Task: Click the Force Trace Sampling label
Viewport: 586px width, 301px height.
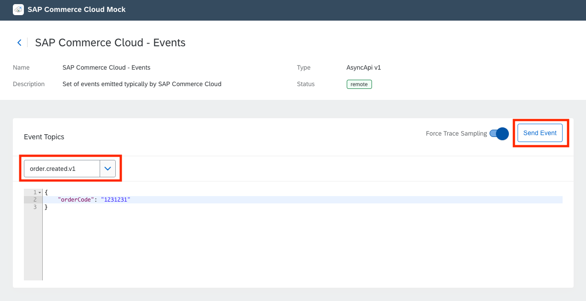Action: 456,133
